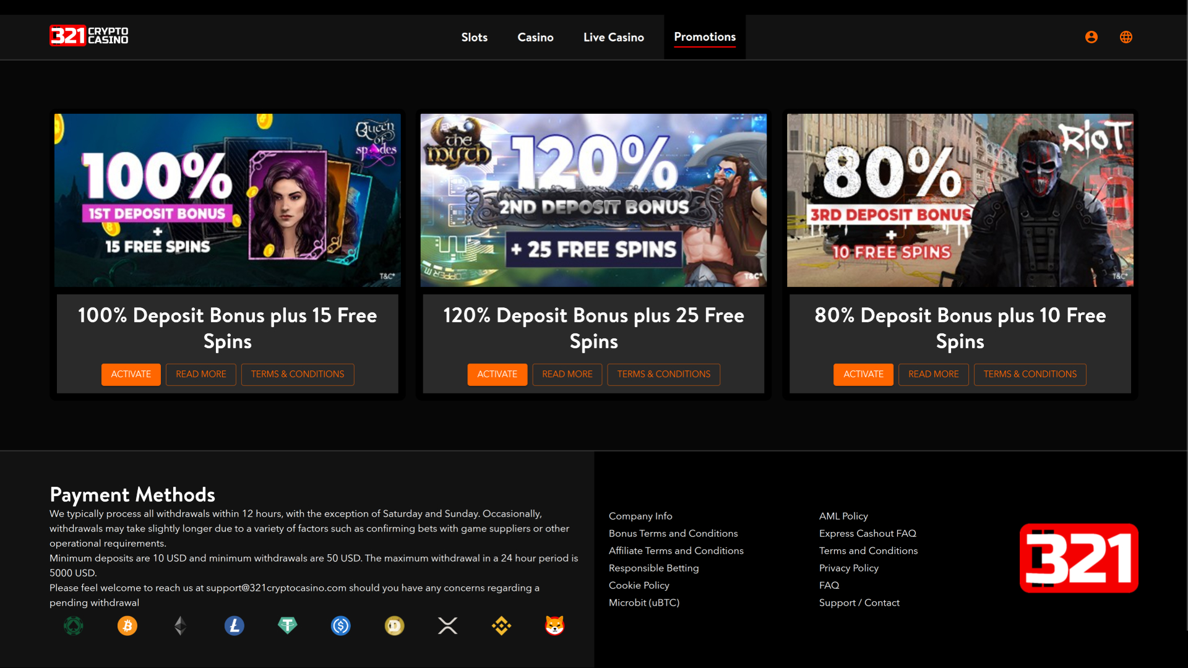Select the Ethereum payment icon

[x=179, y=625]
